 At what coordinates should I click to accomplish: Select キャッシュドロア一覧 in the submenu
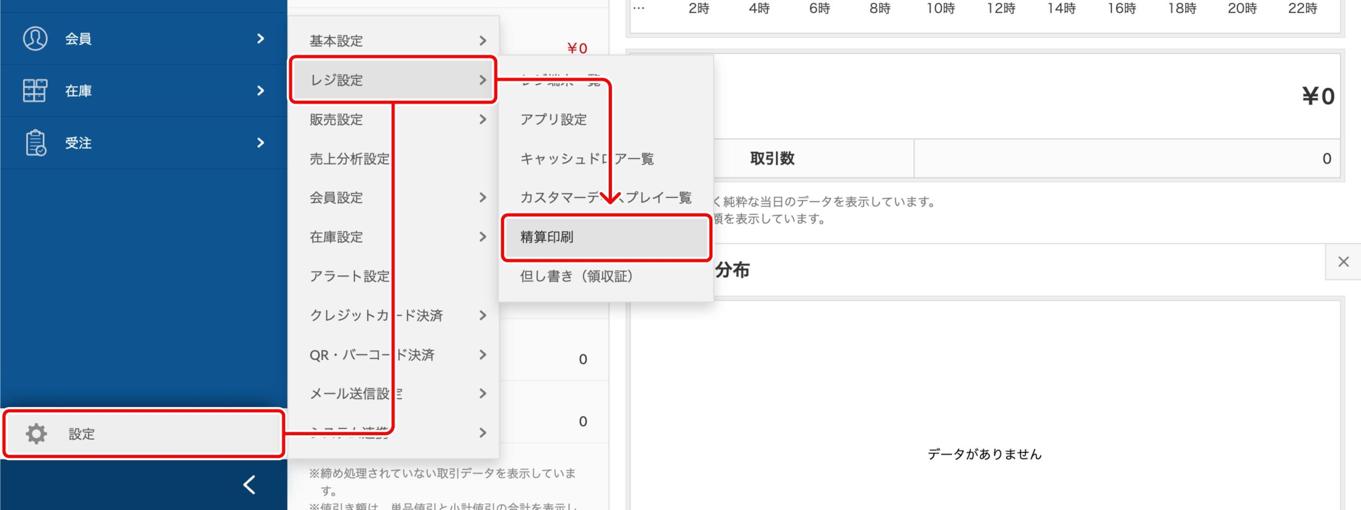606,158
